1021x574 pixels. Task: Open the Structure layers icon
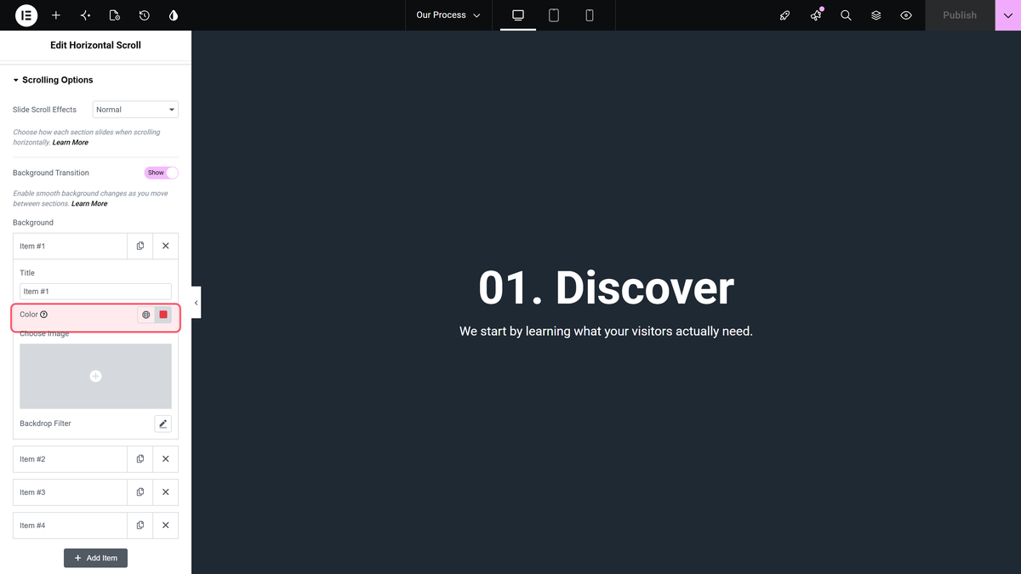876,15
